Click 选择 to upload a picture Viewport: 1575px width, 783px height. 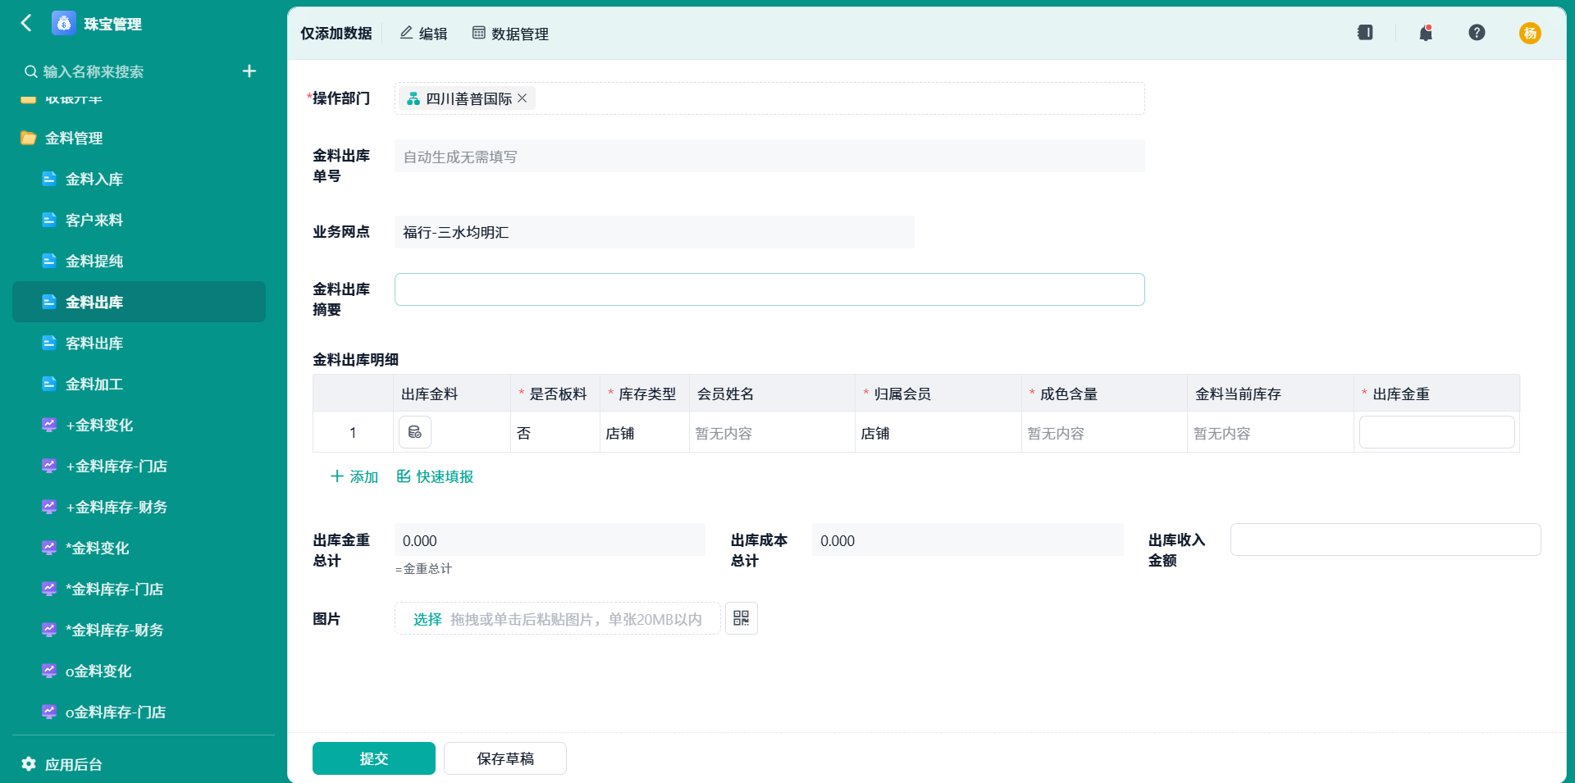[x=427, y=619]
